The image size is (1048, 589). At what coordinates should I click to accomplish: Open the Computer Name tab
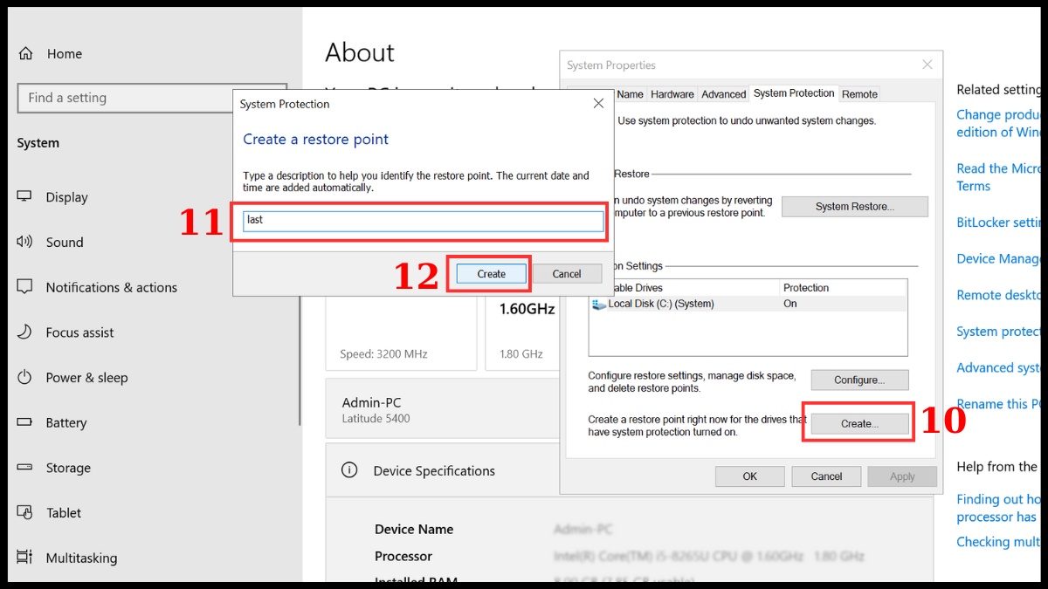tap(630, 94)
